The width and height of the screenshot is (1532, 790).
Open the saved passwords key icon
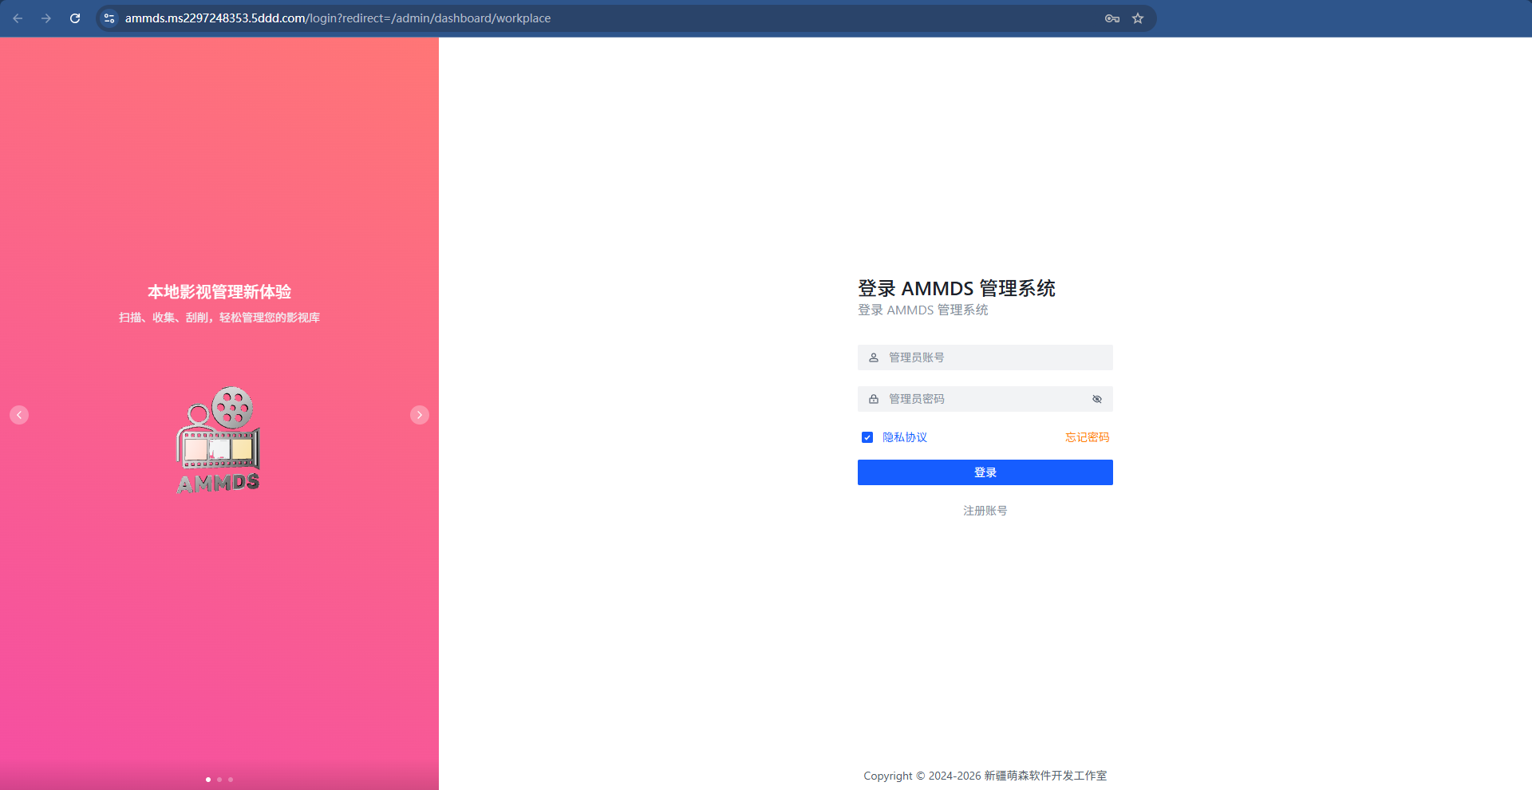pos(1111,18)
